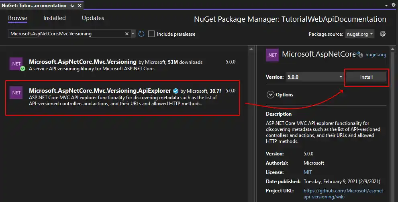
Task: Click the Install button
Action: [366, 77]
